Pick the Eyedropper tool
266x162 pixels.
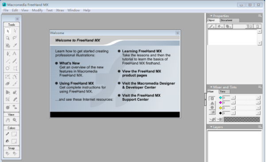(15, 45)
